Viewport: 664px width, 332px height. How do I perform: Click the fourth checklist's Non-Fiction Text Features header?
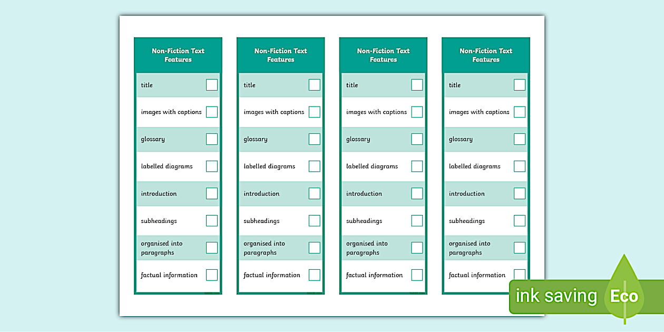[x=486, y=55]
